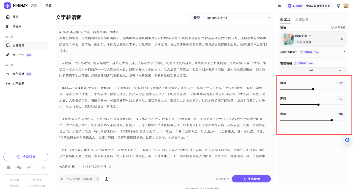The height and width of the screenshot is (189, 353).
Task: Switch to 调试台 tab
Action: point(285,20)
